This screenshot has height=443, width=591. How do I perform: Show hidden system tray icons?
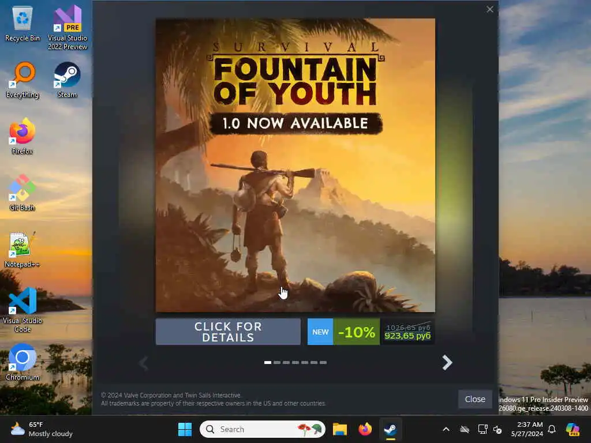(x=446, y=429)
